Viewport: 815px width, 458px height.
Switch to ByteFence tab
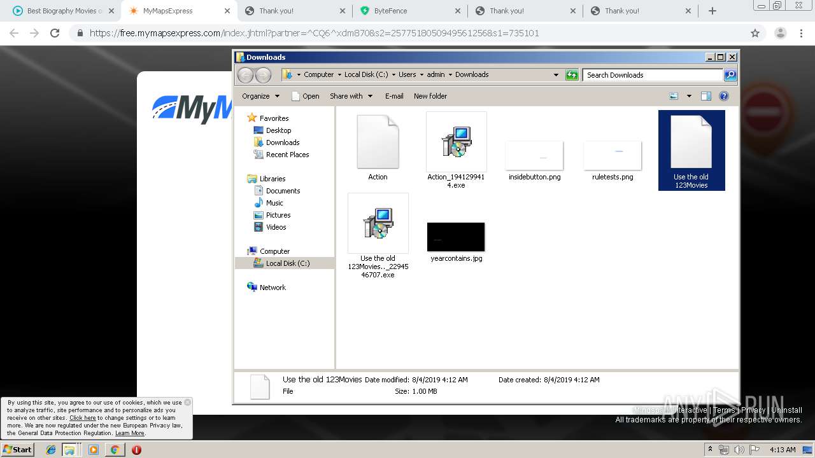[409, 11]
